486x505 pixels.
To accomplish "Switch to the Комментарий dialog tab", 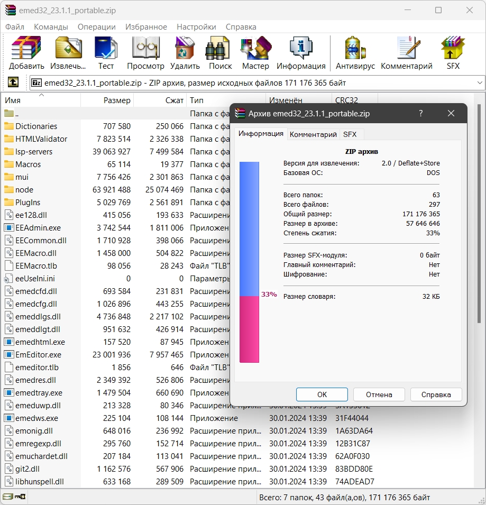I will [313, 134].
